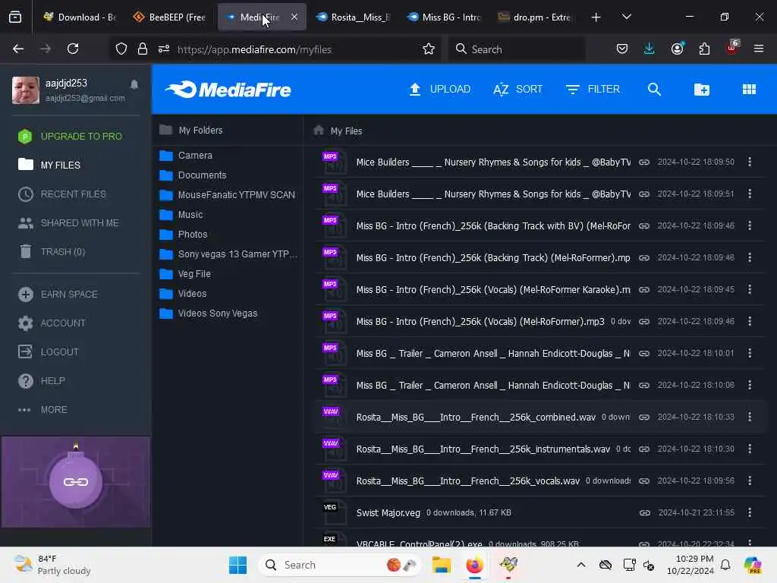Open ACCOUNT settings in sidebar
The image size is (777, 583).
(52, 323)
